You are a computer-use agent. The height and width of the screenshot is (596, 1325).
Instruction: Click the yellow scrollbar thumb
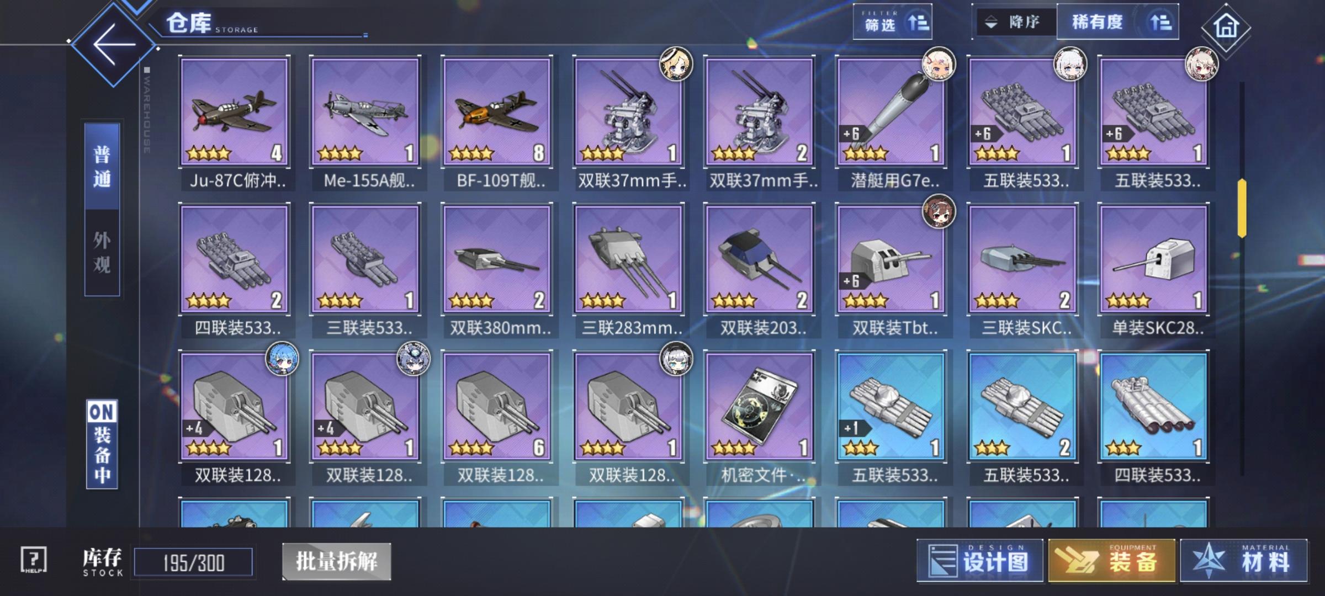point(1242,208)
